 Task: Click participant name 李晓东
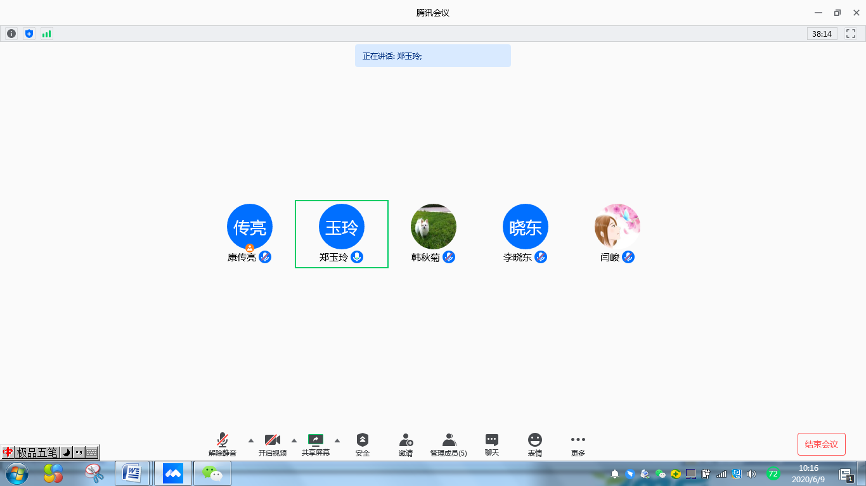(x=518, y=258)
